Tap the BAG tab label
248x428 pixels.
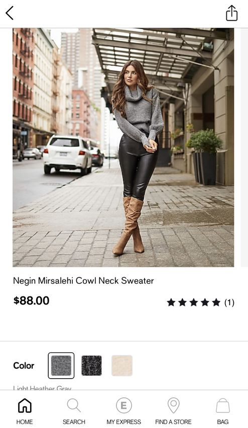pyautogui.click(x=223, y=422)
